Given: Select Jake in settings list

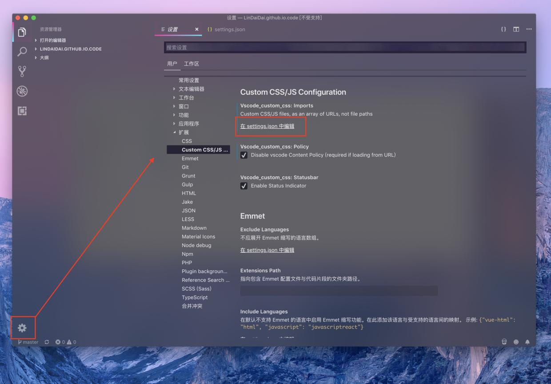Looking at the screenshot, I should point(187,202).
